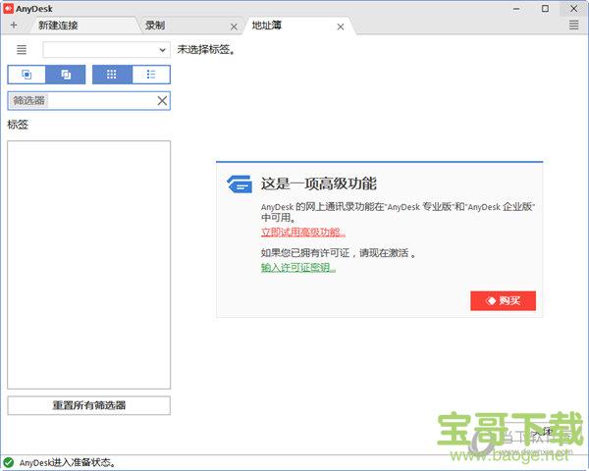Open a new tab with the plus icon
This screenshot has width=589, height=471.
coord(14,26)
